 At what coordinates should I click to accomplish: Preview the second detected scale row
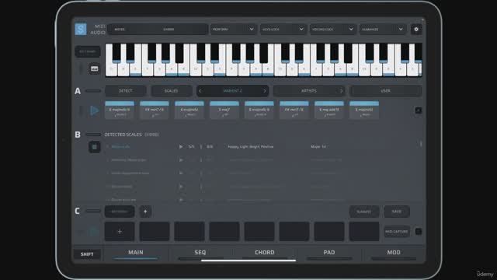coord(181,160)
